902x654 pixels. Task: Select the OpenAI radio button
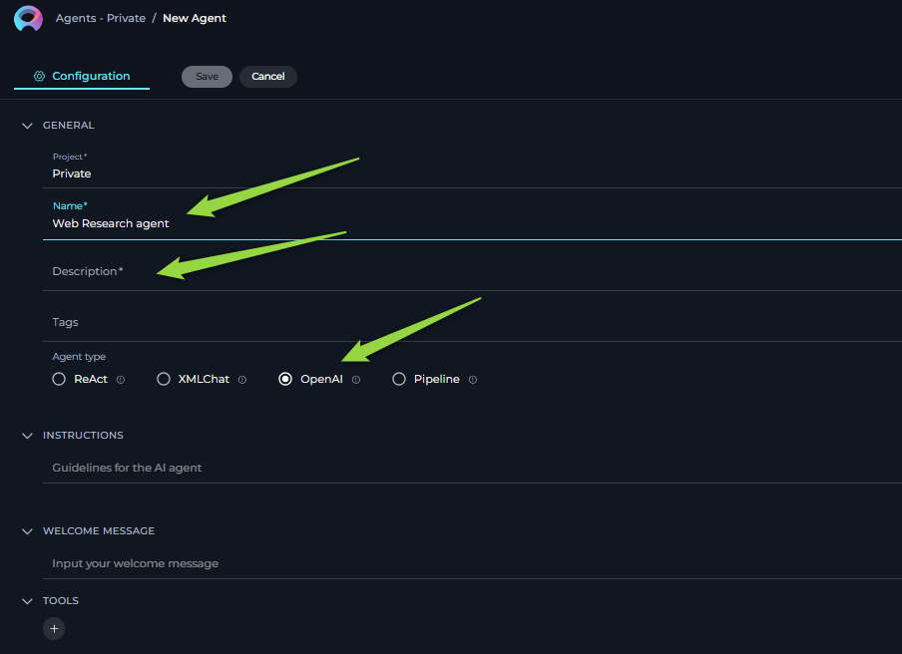point(285,379)
